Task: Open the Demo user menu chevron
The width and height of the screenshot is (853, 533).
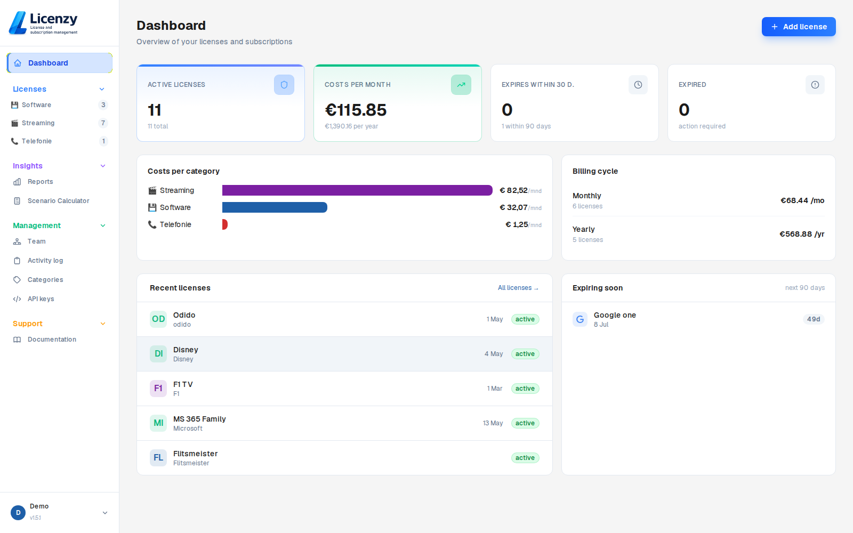Action: 105,513
